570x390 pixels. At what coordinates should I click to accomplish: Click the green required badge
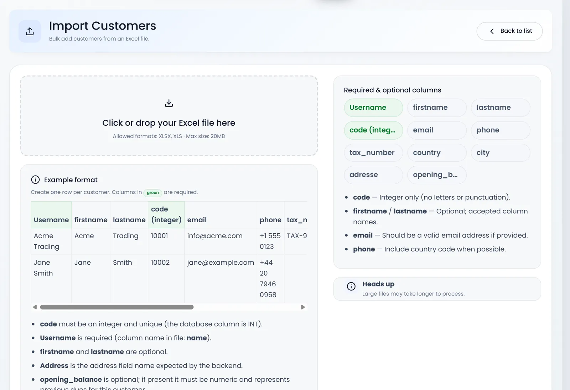pyautogui.click(x=153, y=193)
